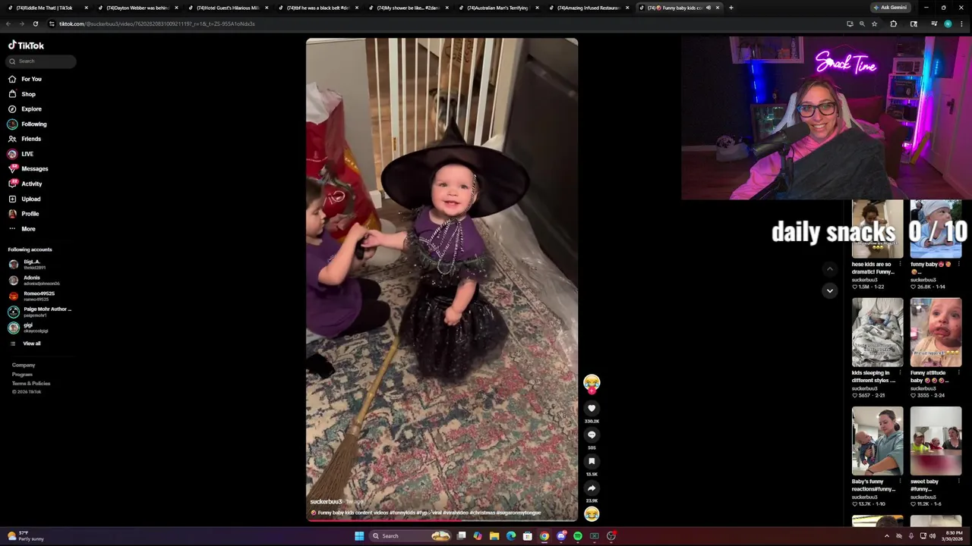Switch to Amazing Infused Restaurant tab
The height and width of the screenshot is (546, 972).
(588, 8)
